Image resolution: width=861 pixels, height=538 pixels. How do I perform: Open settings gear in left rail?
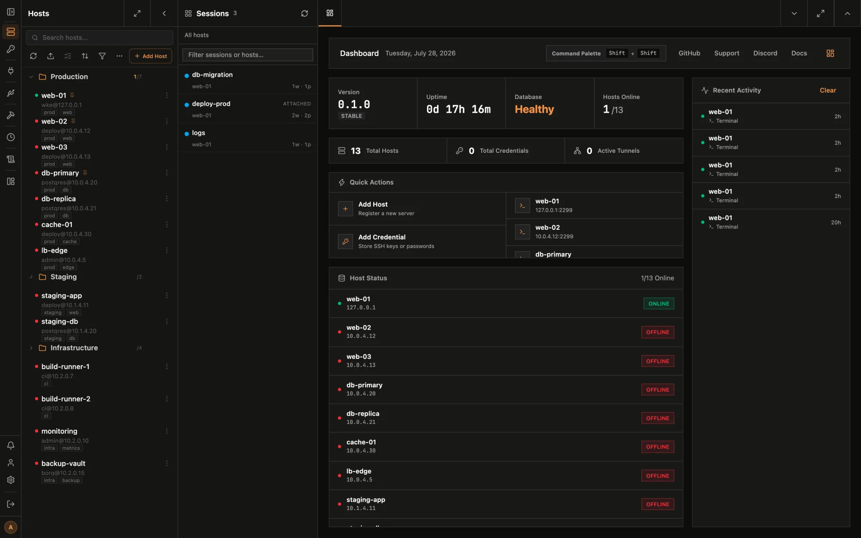point(11,480)
